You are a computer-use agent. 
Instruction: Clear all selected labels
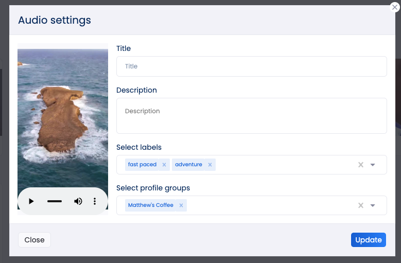tap(361, 165)
